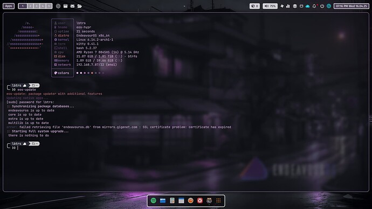The image size is (372, 209).
Task: Click 'eos-hypr' hostname value
Action: [84, 27]
